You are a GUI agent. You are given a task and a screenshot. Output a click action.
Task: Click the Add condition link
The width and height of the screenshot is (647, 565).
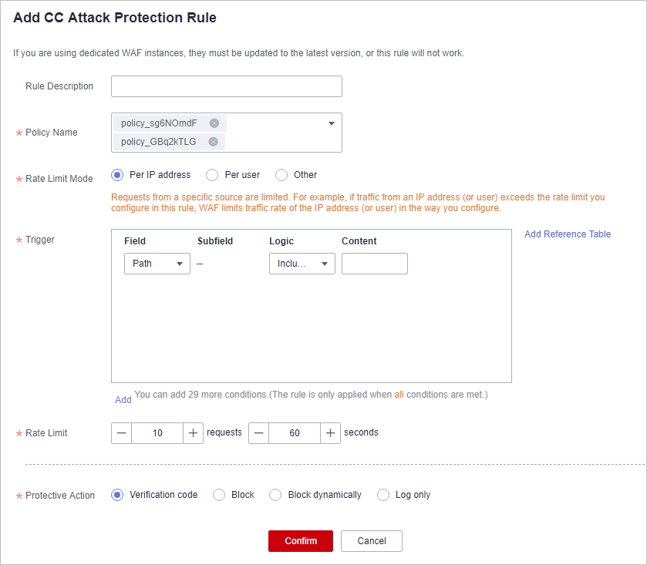(x=123, y=399)
